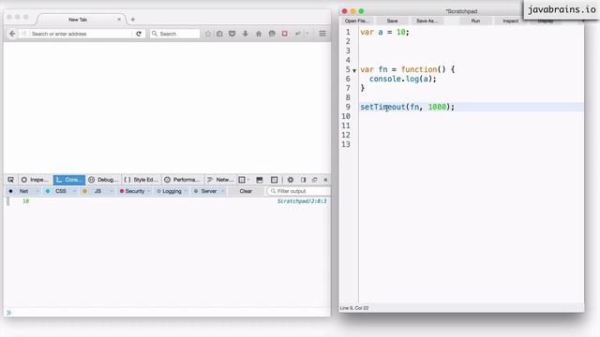Image resolution: width=600 pixels, height=337 pixels.
Task: Clear the console output
Action: point(246,191)
